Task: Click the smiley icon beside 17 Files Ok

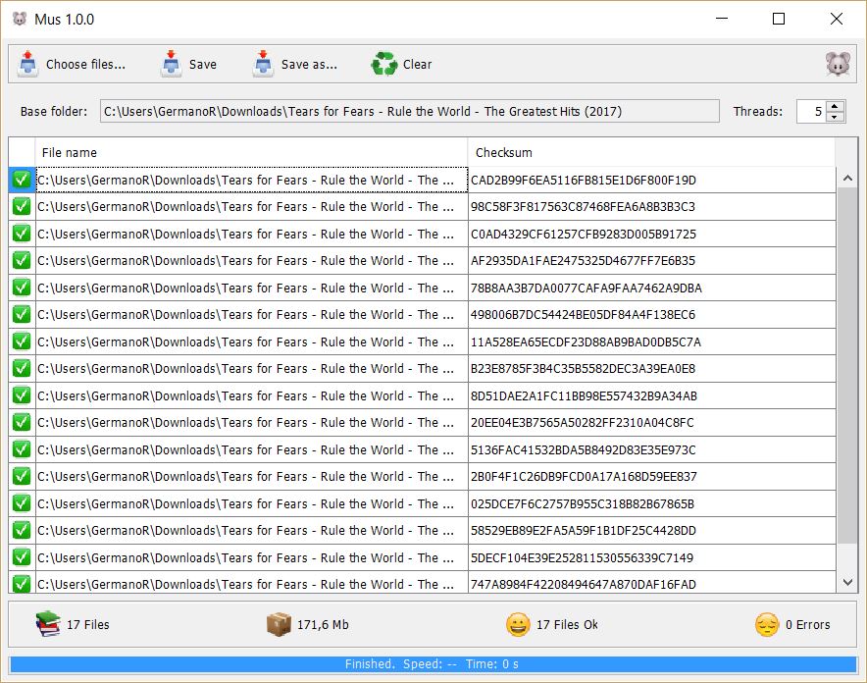Action: [x=518, y=624]
